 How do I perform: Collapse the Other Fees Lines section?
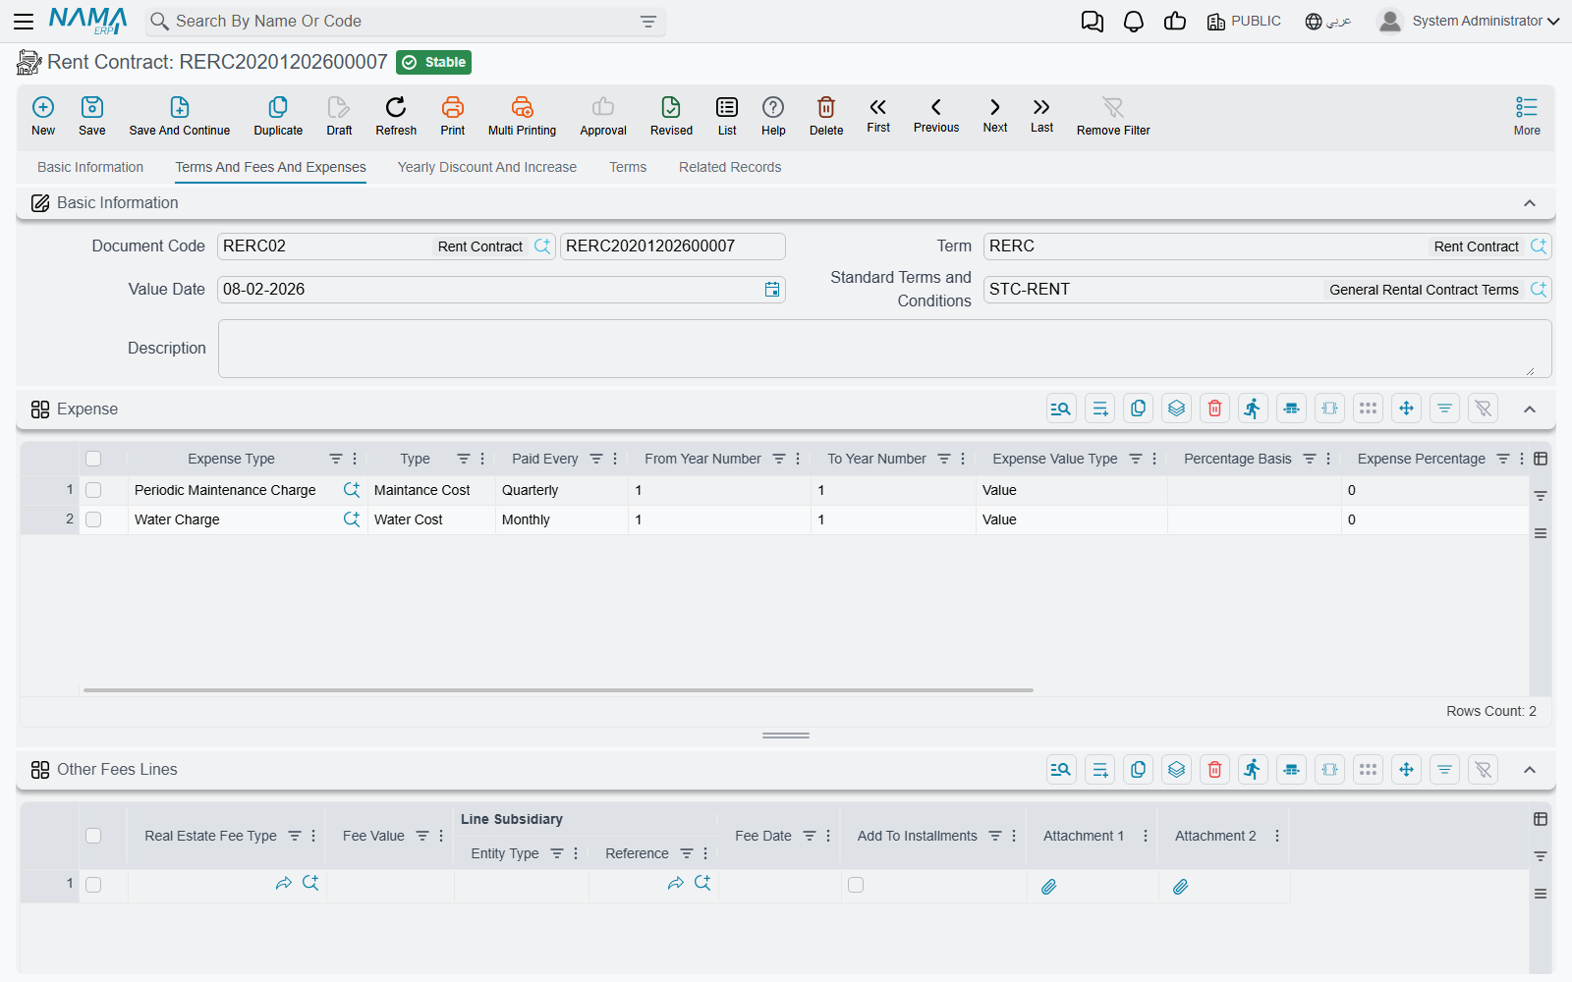pos(1530,770)
